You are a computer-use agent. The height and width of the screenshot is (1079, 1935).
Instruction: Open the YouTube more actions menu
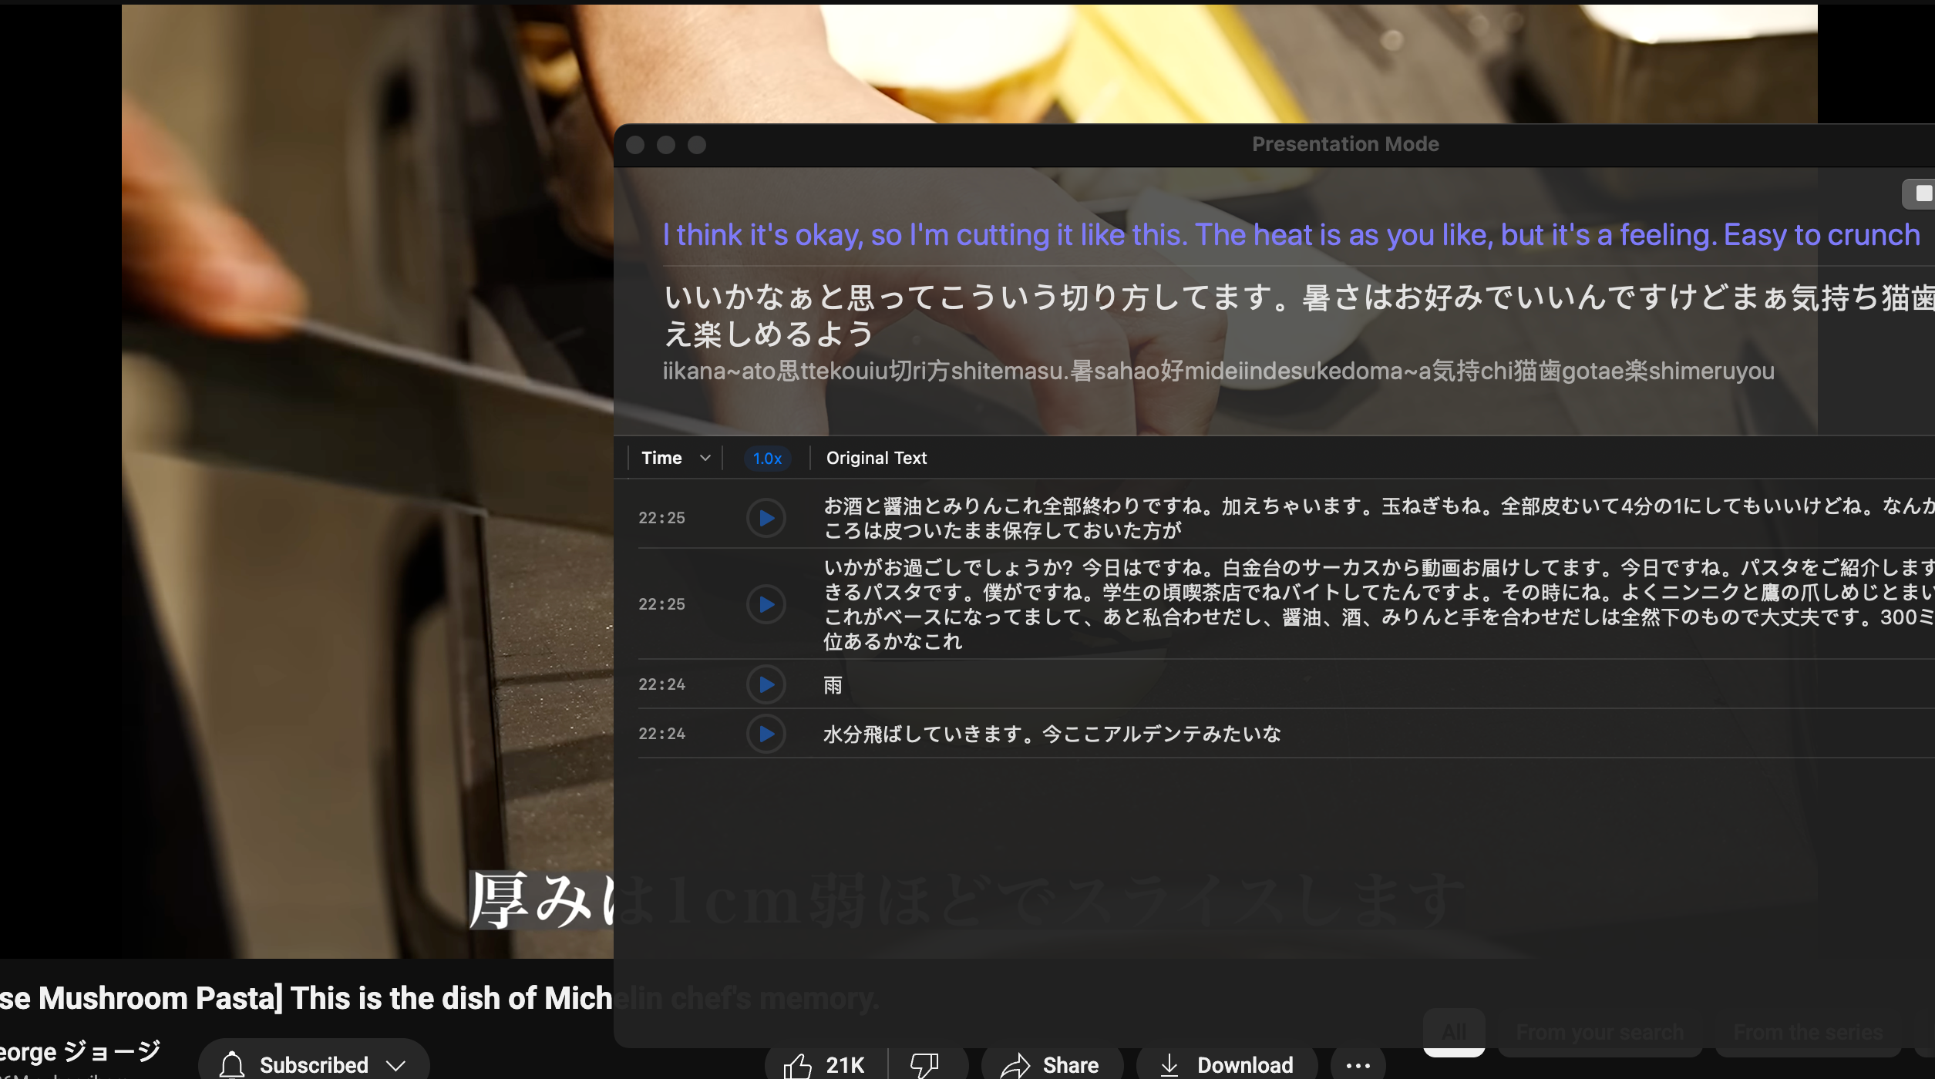[1358, 1065]
